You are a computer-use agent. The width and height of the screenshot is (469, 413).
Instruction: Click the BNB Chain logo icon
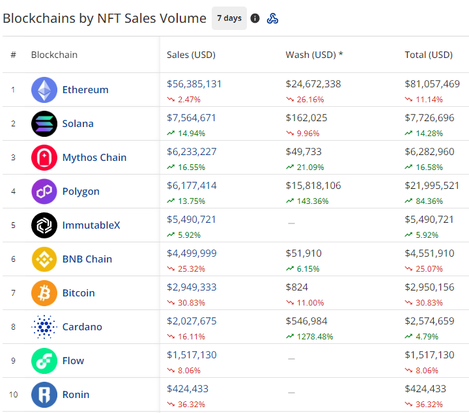[44, 259]
